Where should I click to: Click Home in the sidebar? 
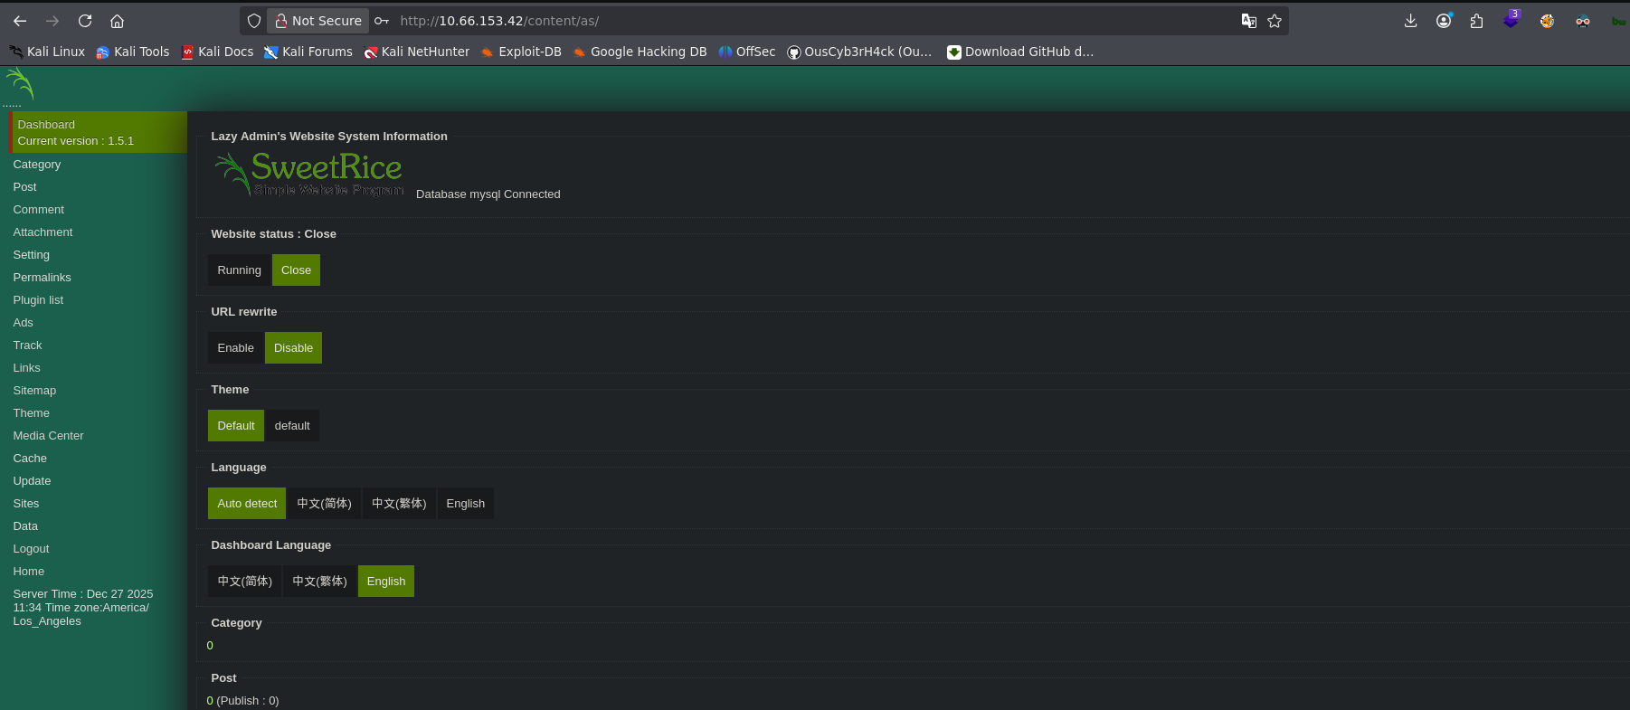(29, 572)
